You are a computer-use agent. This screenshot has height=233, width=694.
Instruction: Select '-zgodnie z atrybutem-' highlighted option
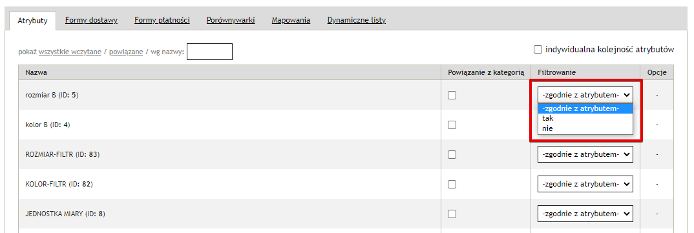585,109
